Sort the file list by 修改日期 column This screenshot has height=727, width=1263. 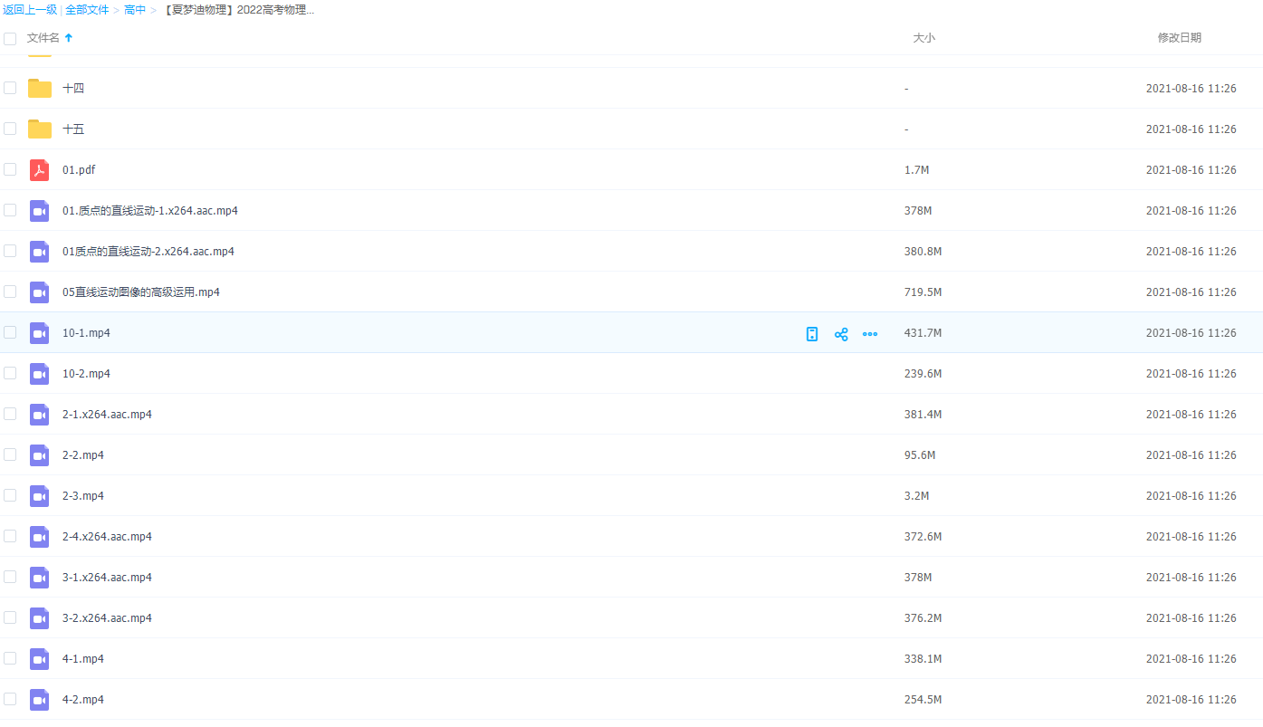tap(1179, 38)
